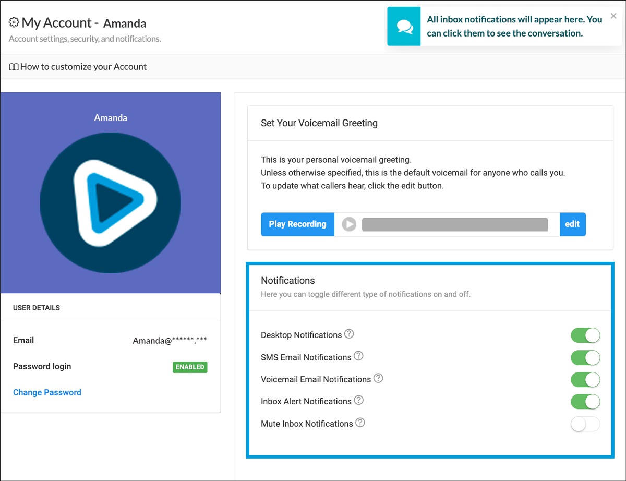Click the edit button for voicemail greeting
Viewport: 626px width, 481px height.
pos(572,224)
